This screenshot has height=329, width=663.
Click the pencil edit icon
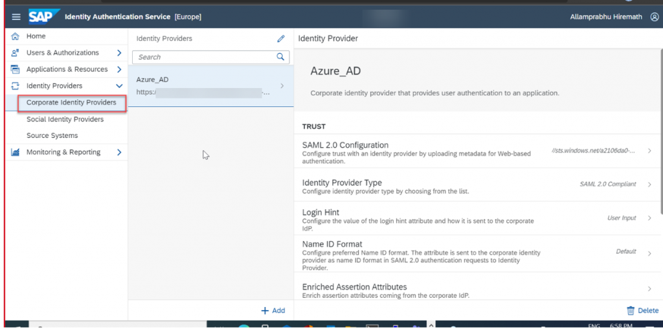(281, 38)
